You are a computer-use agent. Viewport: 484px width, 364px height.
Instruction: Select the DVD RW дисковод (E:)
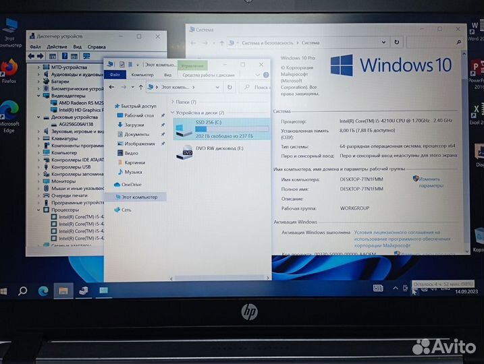[210, 152]
